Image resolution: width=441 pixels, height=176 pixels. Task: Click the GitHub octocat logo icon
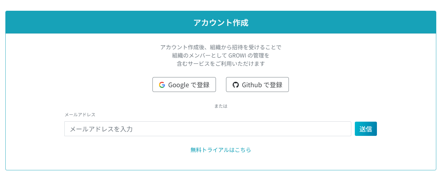(235, 85)
